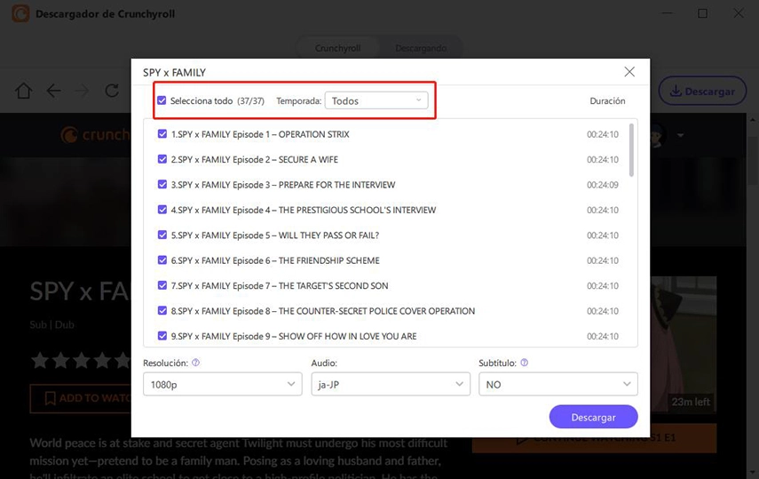The image size is (759, 479).
Task: Switch to the Crunchyroll tab
Action: tap(337, 48)
